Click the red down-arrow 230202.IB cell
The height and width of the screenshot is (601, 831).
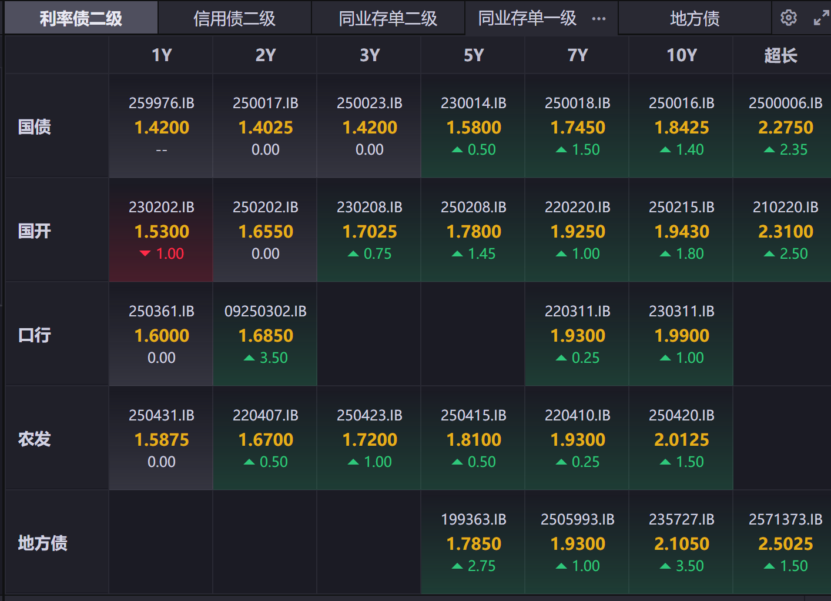pos(162,230)
